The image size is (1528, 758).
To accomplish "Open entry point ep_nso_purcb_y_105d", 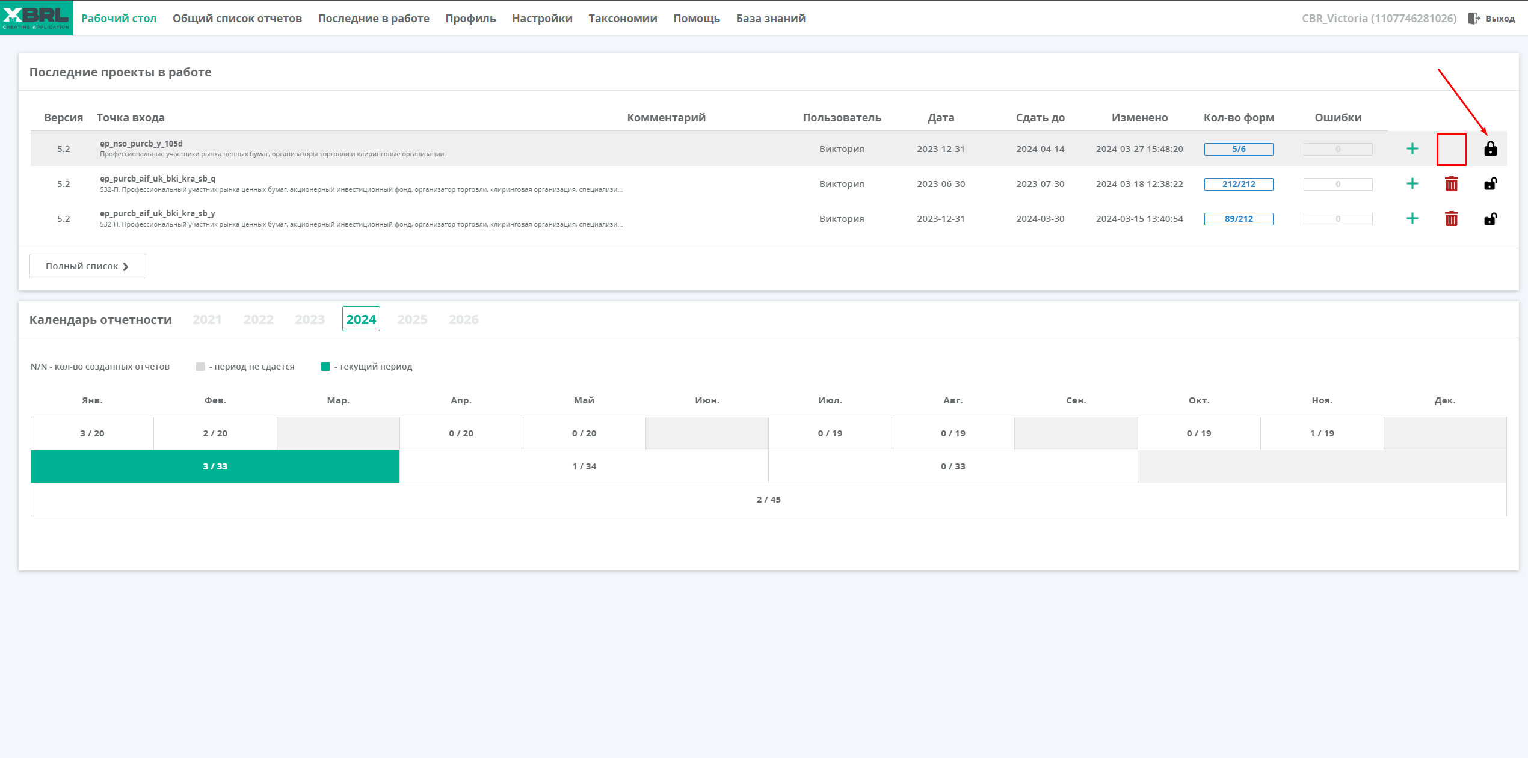I will (x=141, y=144).
